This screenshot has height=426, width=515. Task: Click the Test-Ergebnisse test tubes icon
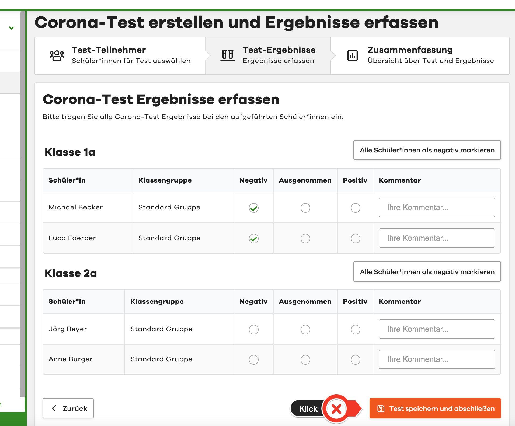[x=227, y=55]
